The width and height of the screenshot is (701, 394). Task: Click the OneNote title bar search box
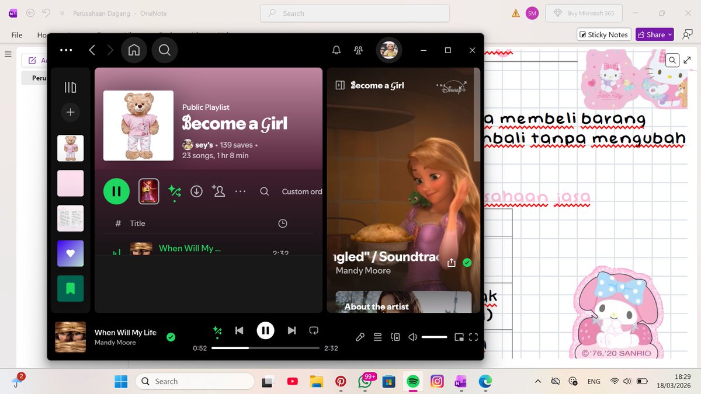coord(355,13)
